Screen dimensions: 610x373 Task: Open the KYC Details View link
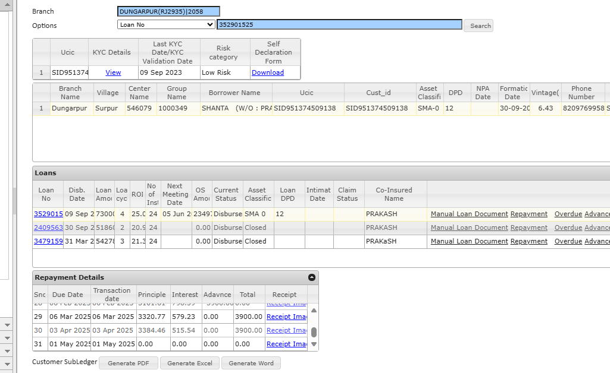click(113, 72)
